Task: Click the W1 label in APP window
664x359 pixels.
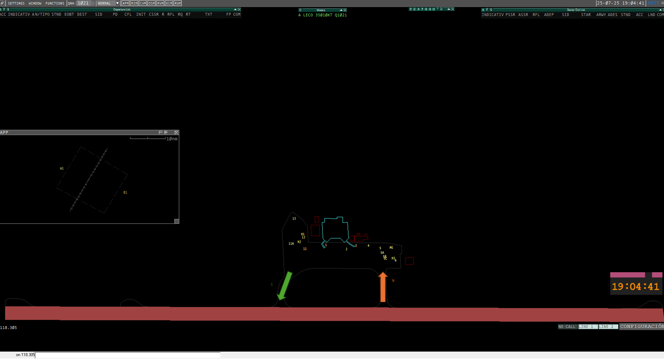Action: pos(62,168)
